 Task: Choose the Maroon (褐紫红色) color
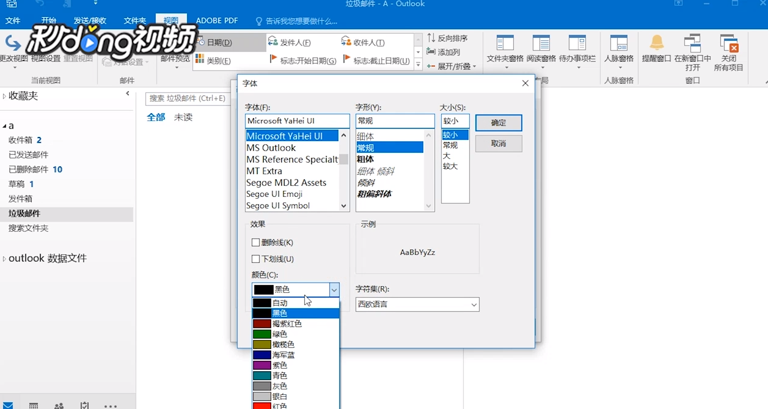tap(296, 323)
